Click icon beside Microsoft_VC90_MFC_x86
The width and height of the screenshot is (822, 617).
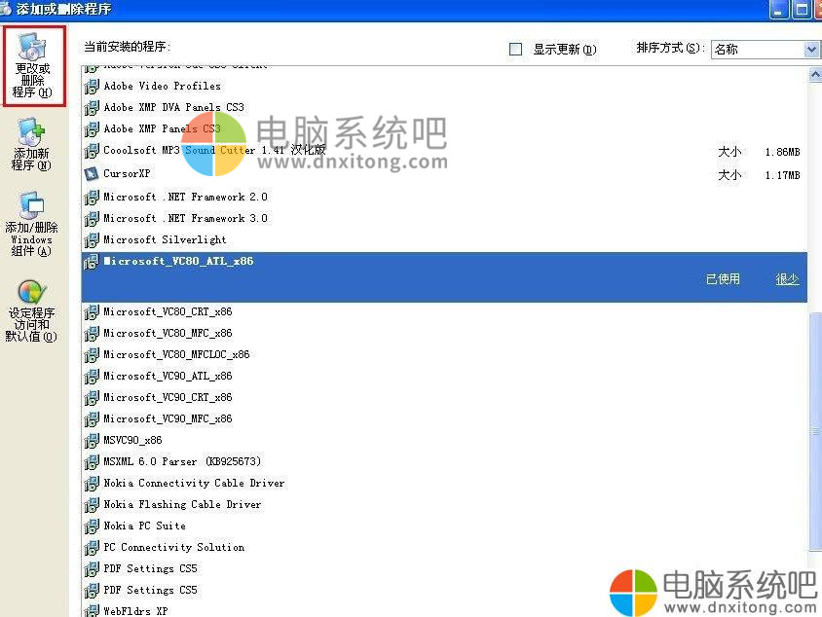(92, 420)
